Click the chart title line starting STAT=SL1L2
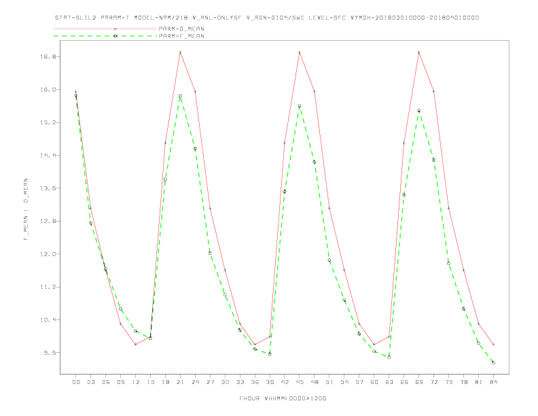 267,18
